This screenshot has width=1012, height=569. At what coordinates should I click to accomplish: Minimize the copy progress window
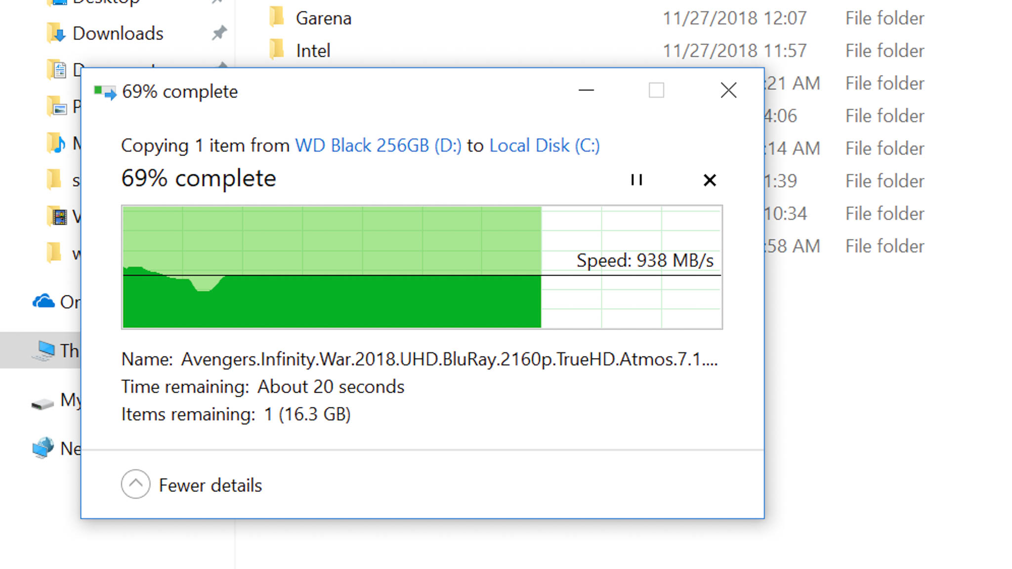(587, 91)
